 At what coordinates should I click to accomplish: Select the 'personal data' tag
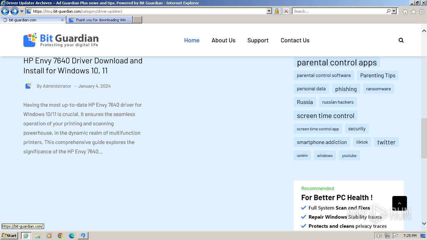(311, 89)
